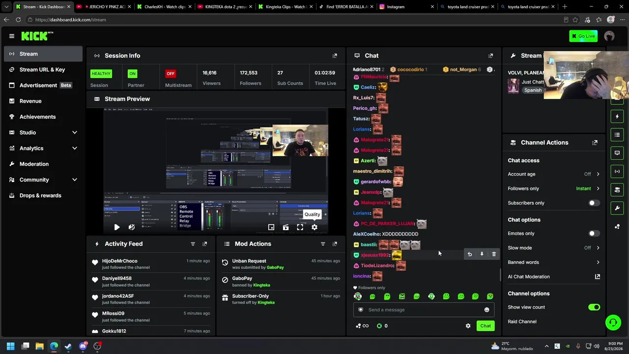The height and width of the screenshot is (354, 629).
Task: Click the list icon in right sidebar
Action: coord(617,135)
